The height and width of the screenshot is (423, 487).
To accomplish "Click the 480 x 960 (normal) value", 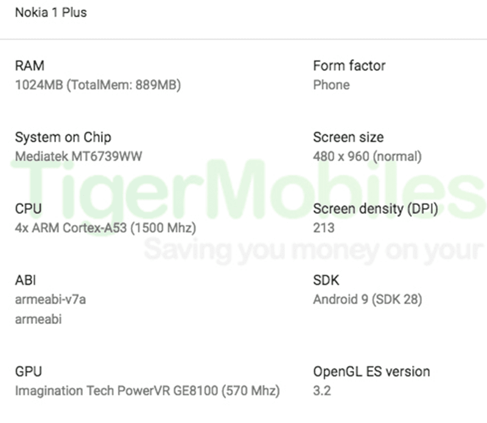I will pos(367,156).
